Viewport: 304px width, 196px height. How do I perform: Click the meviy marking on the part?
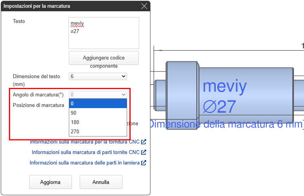coord(224,86)
